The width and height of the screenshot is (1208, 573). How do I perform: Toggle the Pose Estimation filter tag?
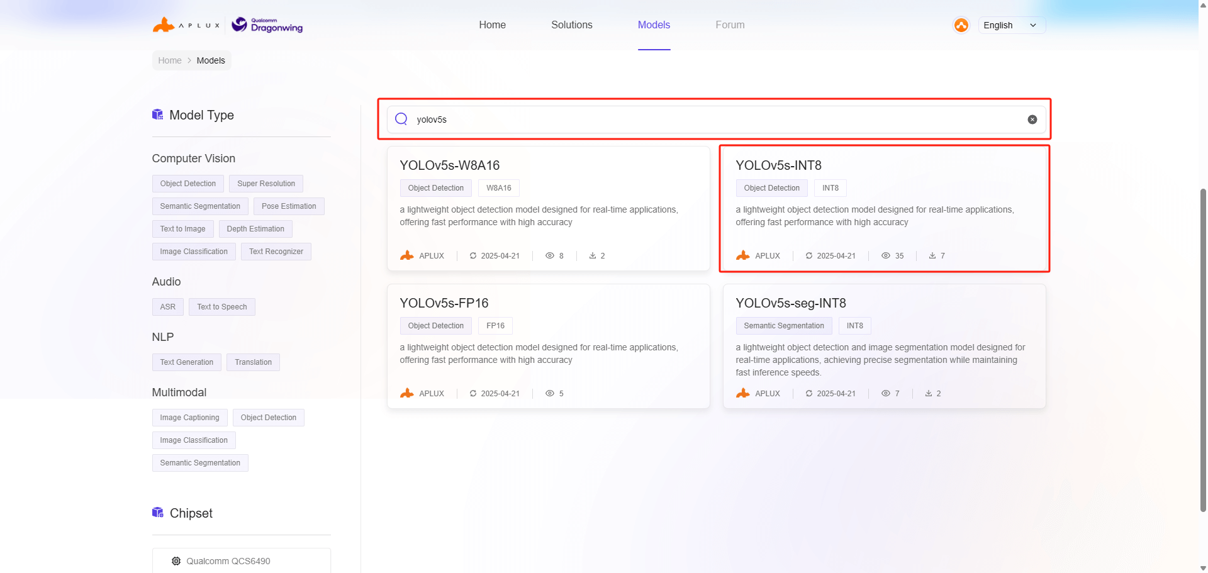point(289,206)
